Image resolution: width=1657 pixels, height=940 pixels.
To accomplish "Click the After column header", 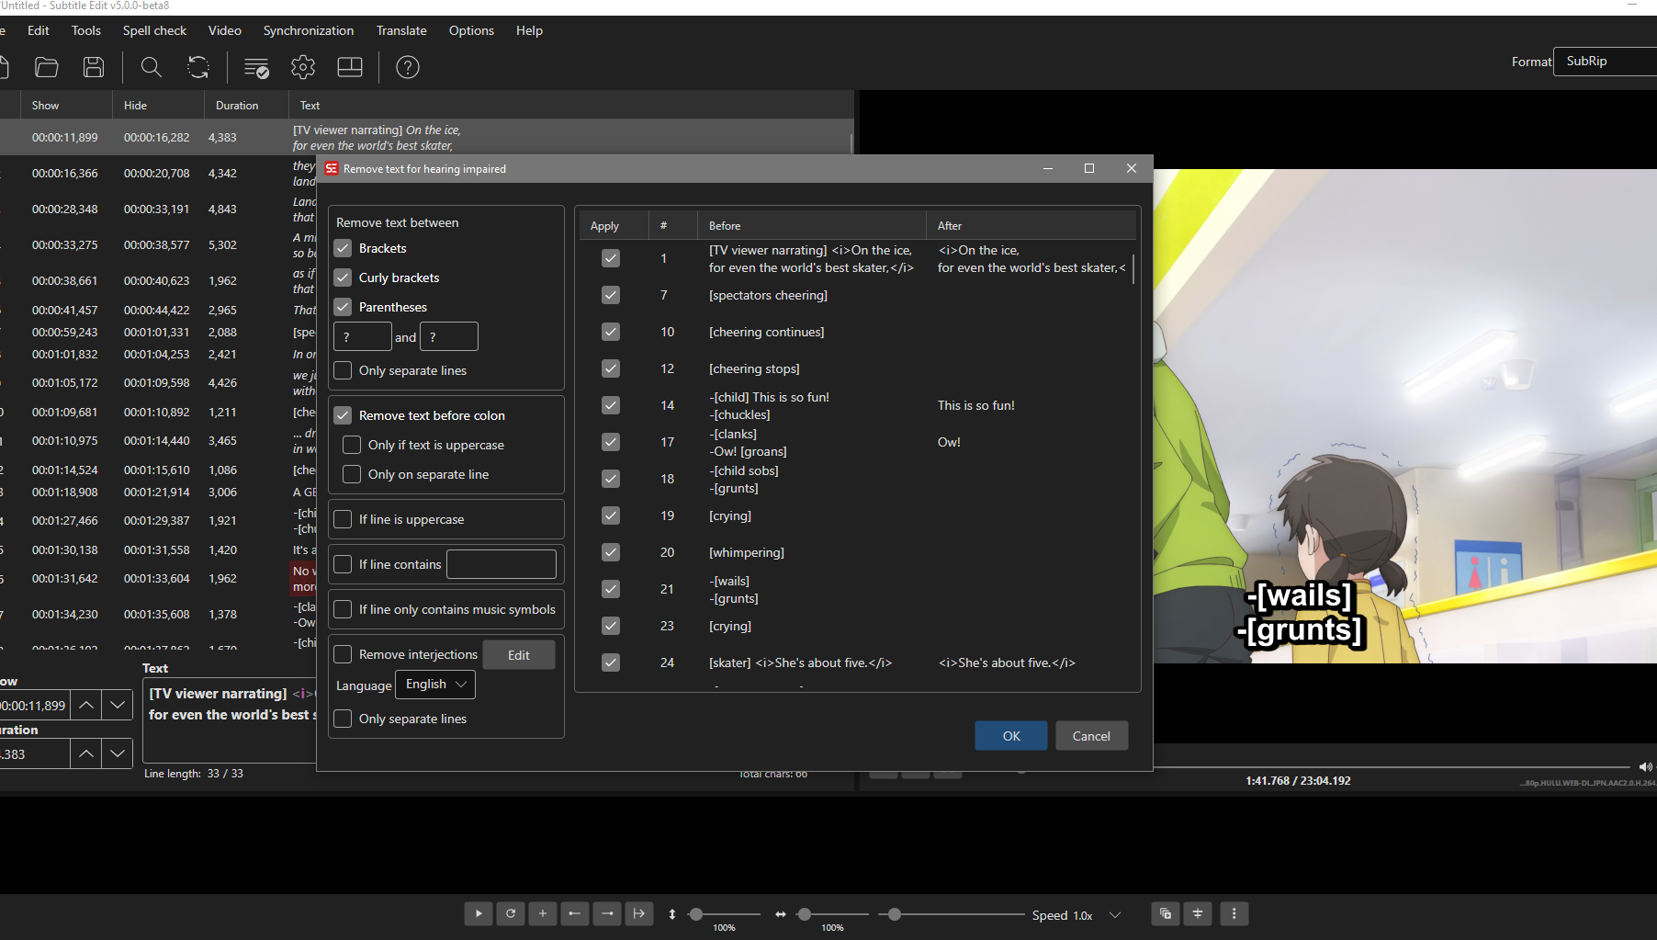I will (x=1031, y=226).
